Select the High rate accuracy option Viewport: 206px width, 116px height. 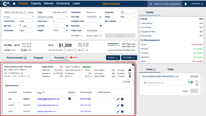(x=75, y=50)
